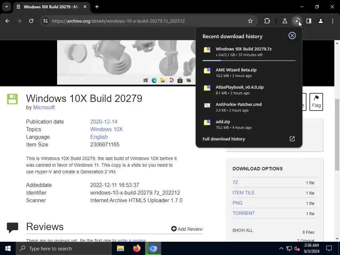Open full download history external-link icon
The image size is (340, 255).
point(292,139)
